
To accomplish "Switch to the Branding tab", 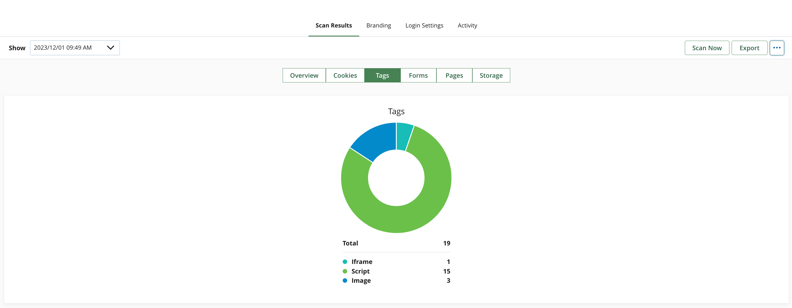I will click(379, 26).
